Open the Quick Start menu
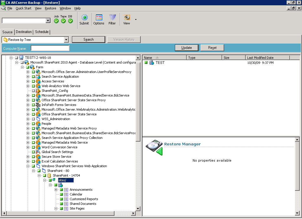 [24, 8]
